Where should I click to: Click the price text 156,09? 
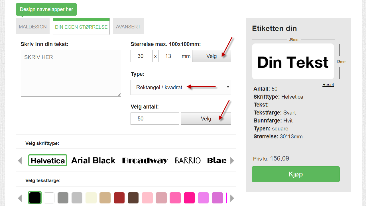(x=279, y=158)
